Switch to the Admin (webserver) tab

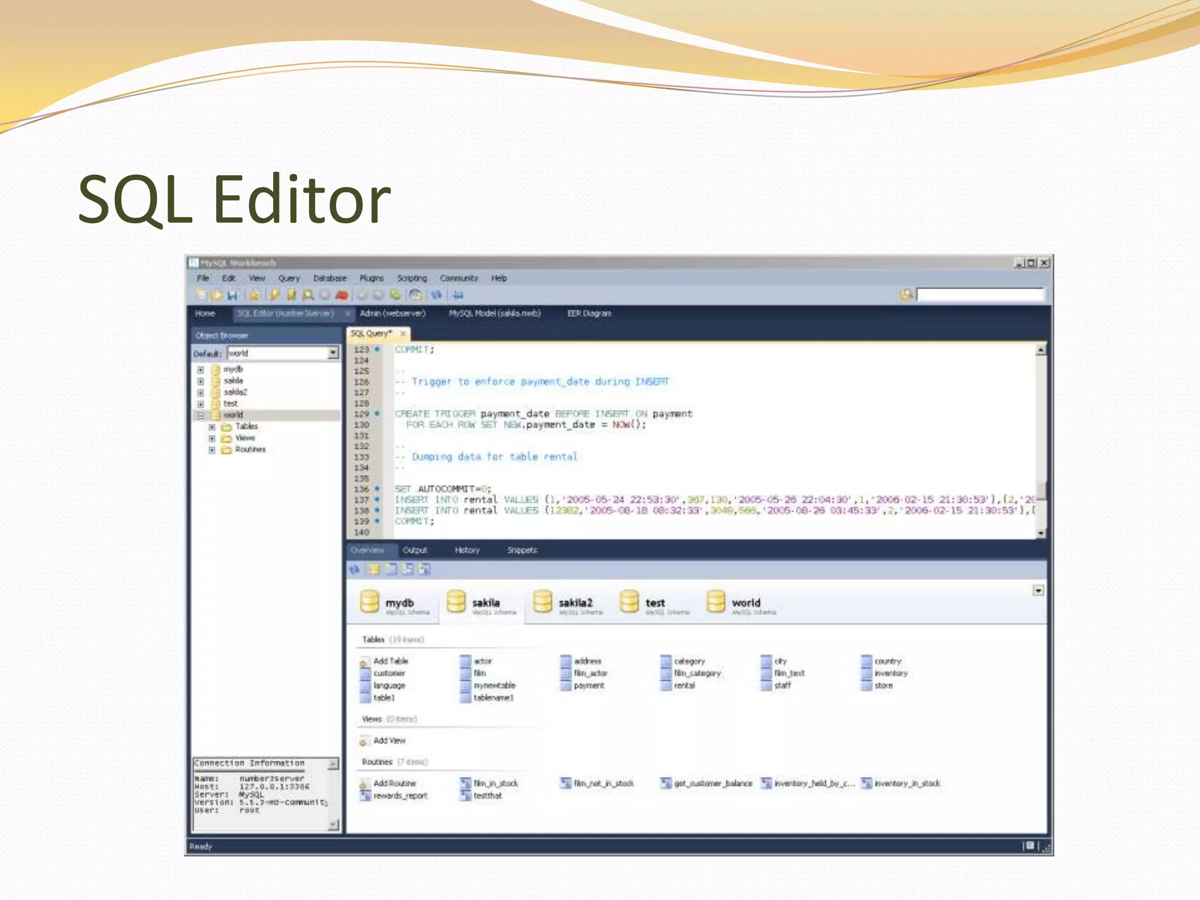(393, 313)
